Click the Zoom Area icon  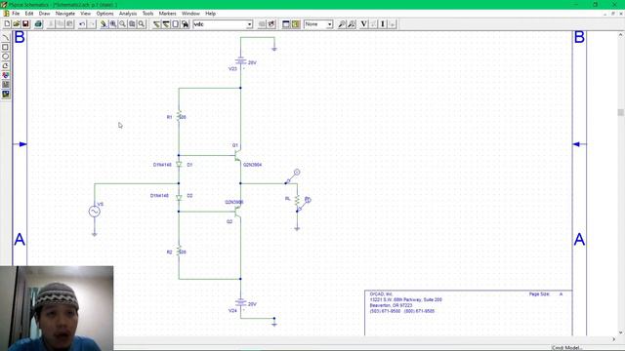tap(132, 24)
